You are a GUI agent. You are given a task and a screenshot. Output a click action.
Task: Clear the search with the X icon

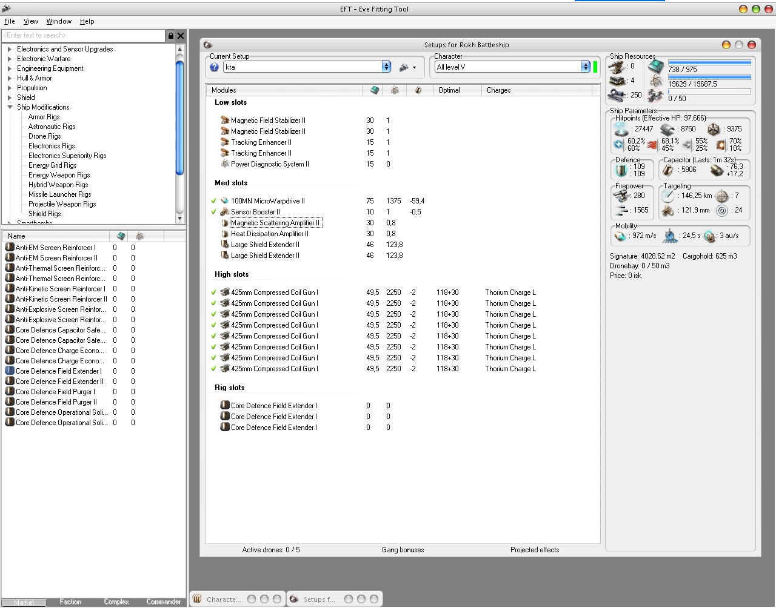[181, 36]
